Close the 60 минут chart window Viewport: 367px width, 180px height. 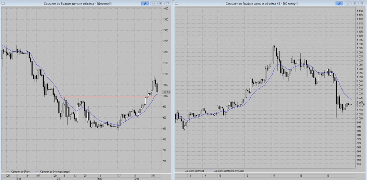point(361,4)
